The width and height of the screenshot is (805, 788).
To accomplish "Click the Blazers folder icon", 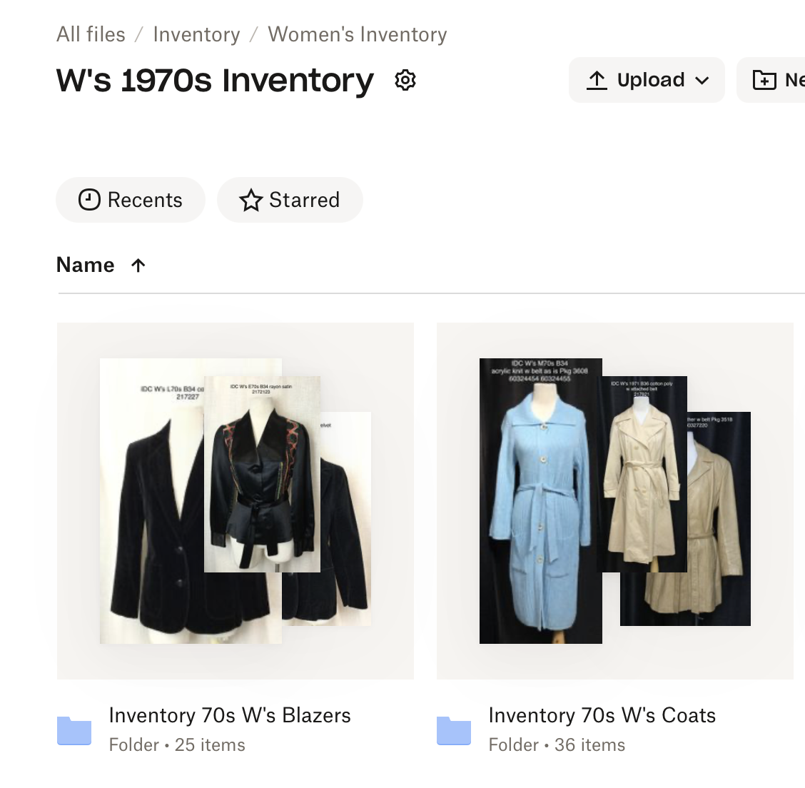I will pos(74,729).
